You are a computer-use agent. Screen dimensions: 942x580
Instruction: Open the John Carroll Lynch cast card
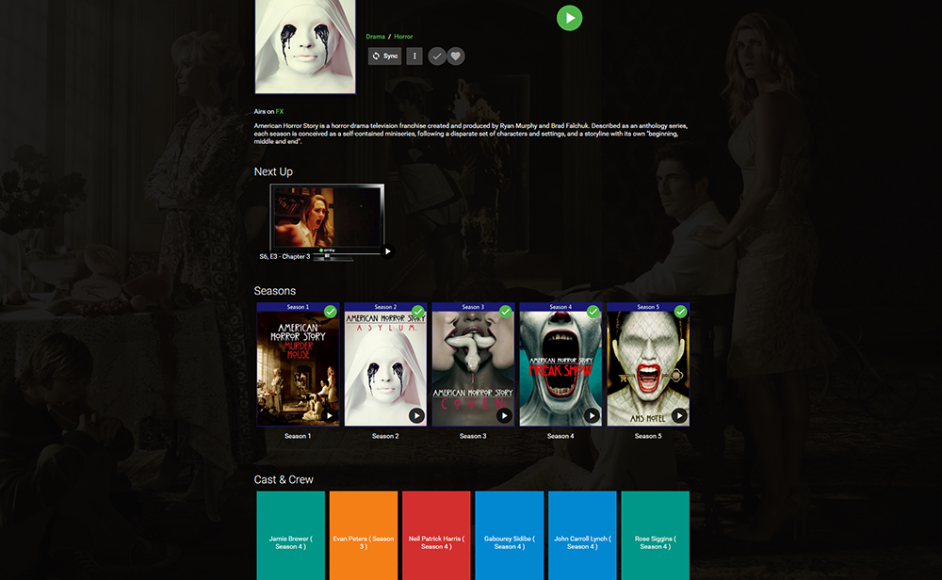[x=582, y=536]
